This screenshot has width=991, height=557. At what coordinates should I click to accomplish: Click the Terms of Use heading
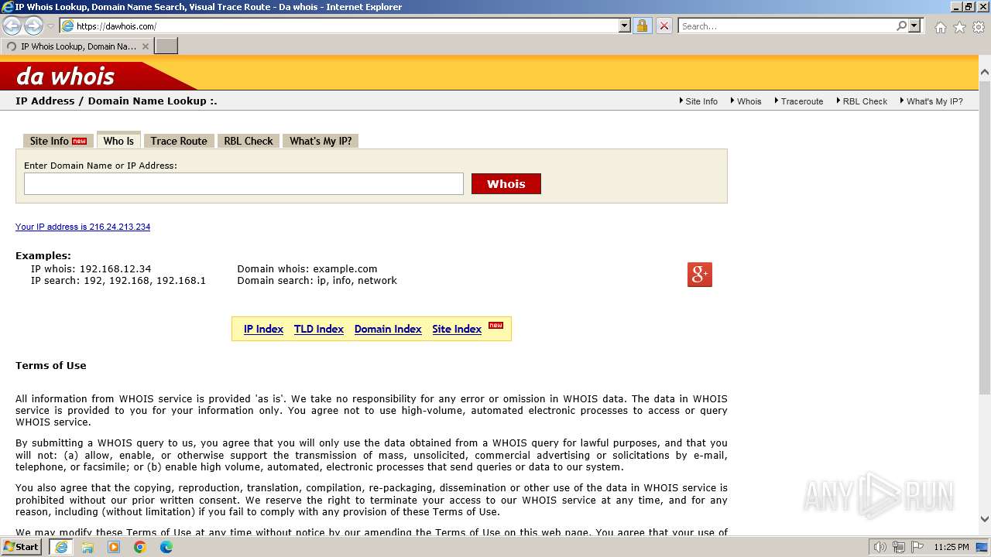51,365
